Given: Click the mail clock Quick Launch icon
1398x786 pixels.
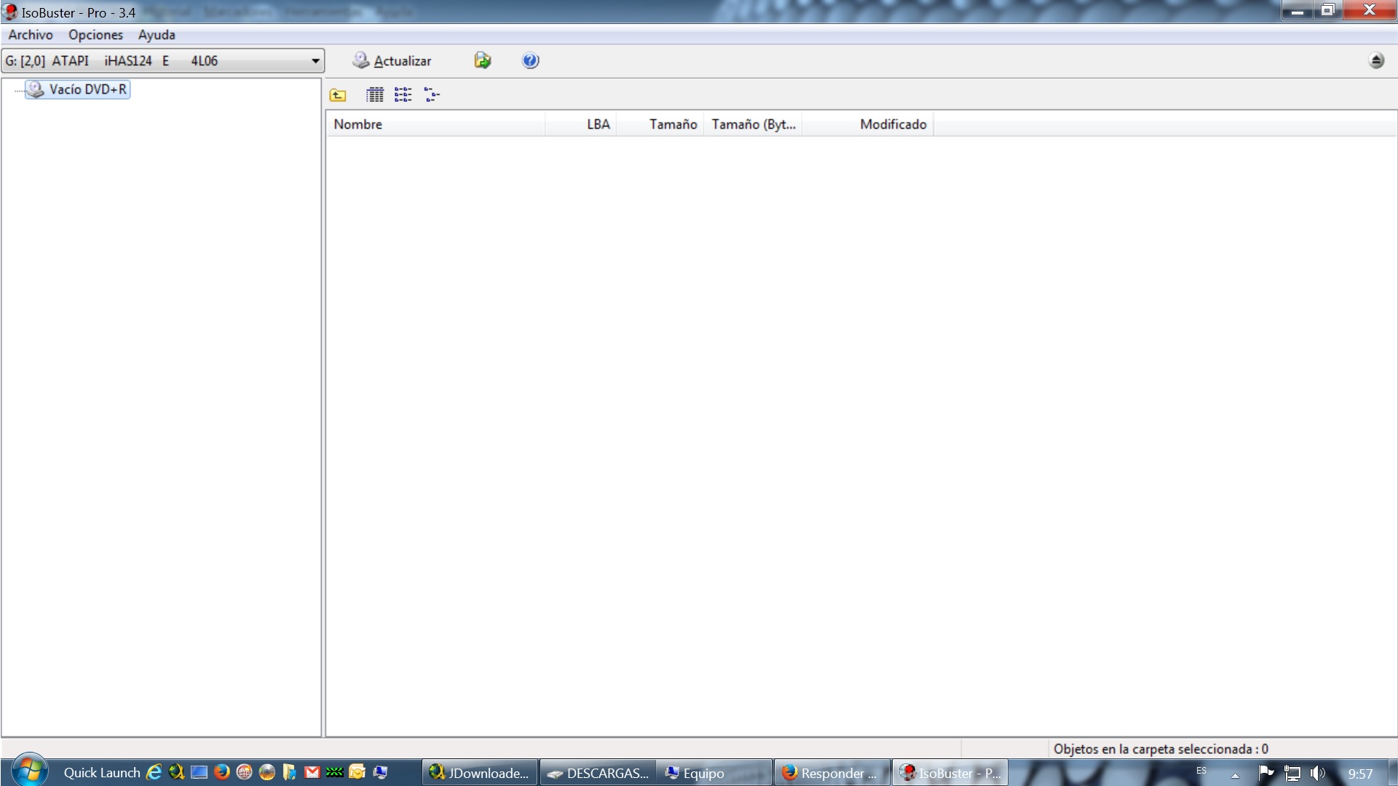Looking at the screenshot, I should point(358,773).
